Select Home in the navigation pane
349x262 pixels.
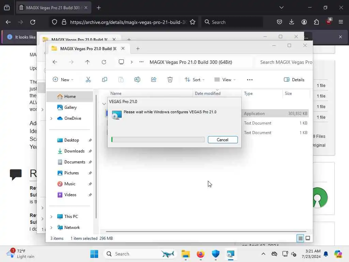[x=70, y=97]
